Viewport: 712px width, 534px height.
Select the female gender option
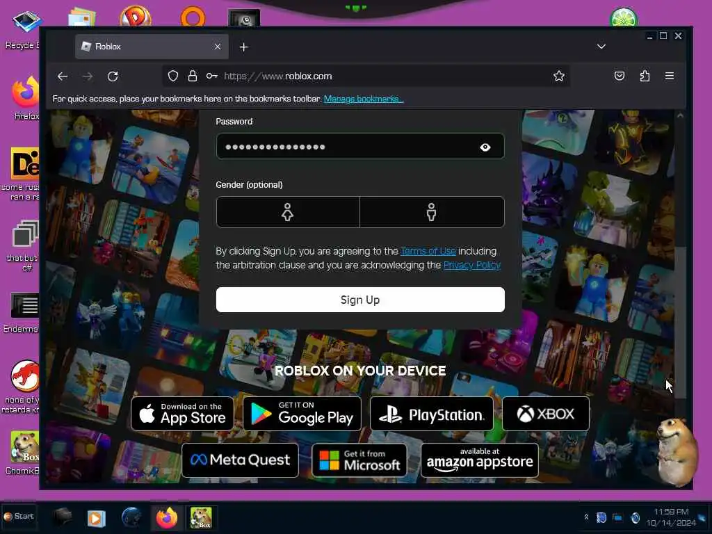[288, 212]
